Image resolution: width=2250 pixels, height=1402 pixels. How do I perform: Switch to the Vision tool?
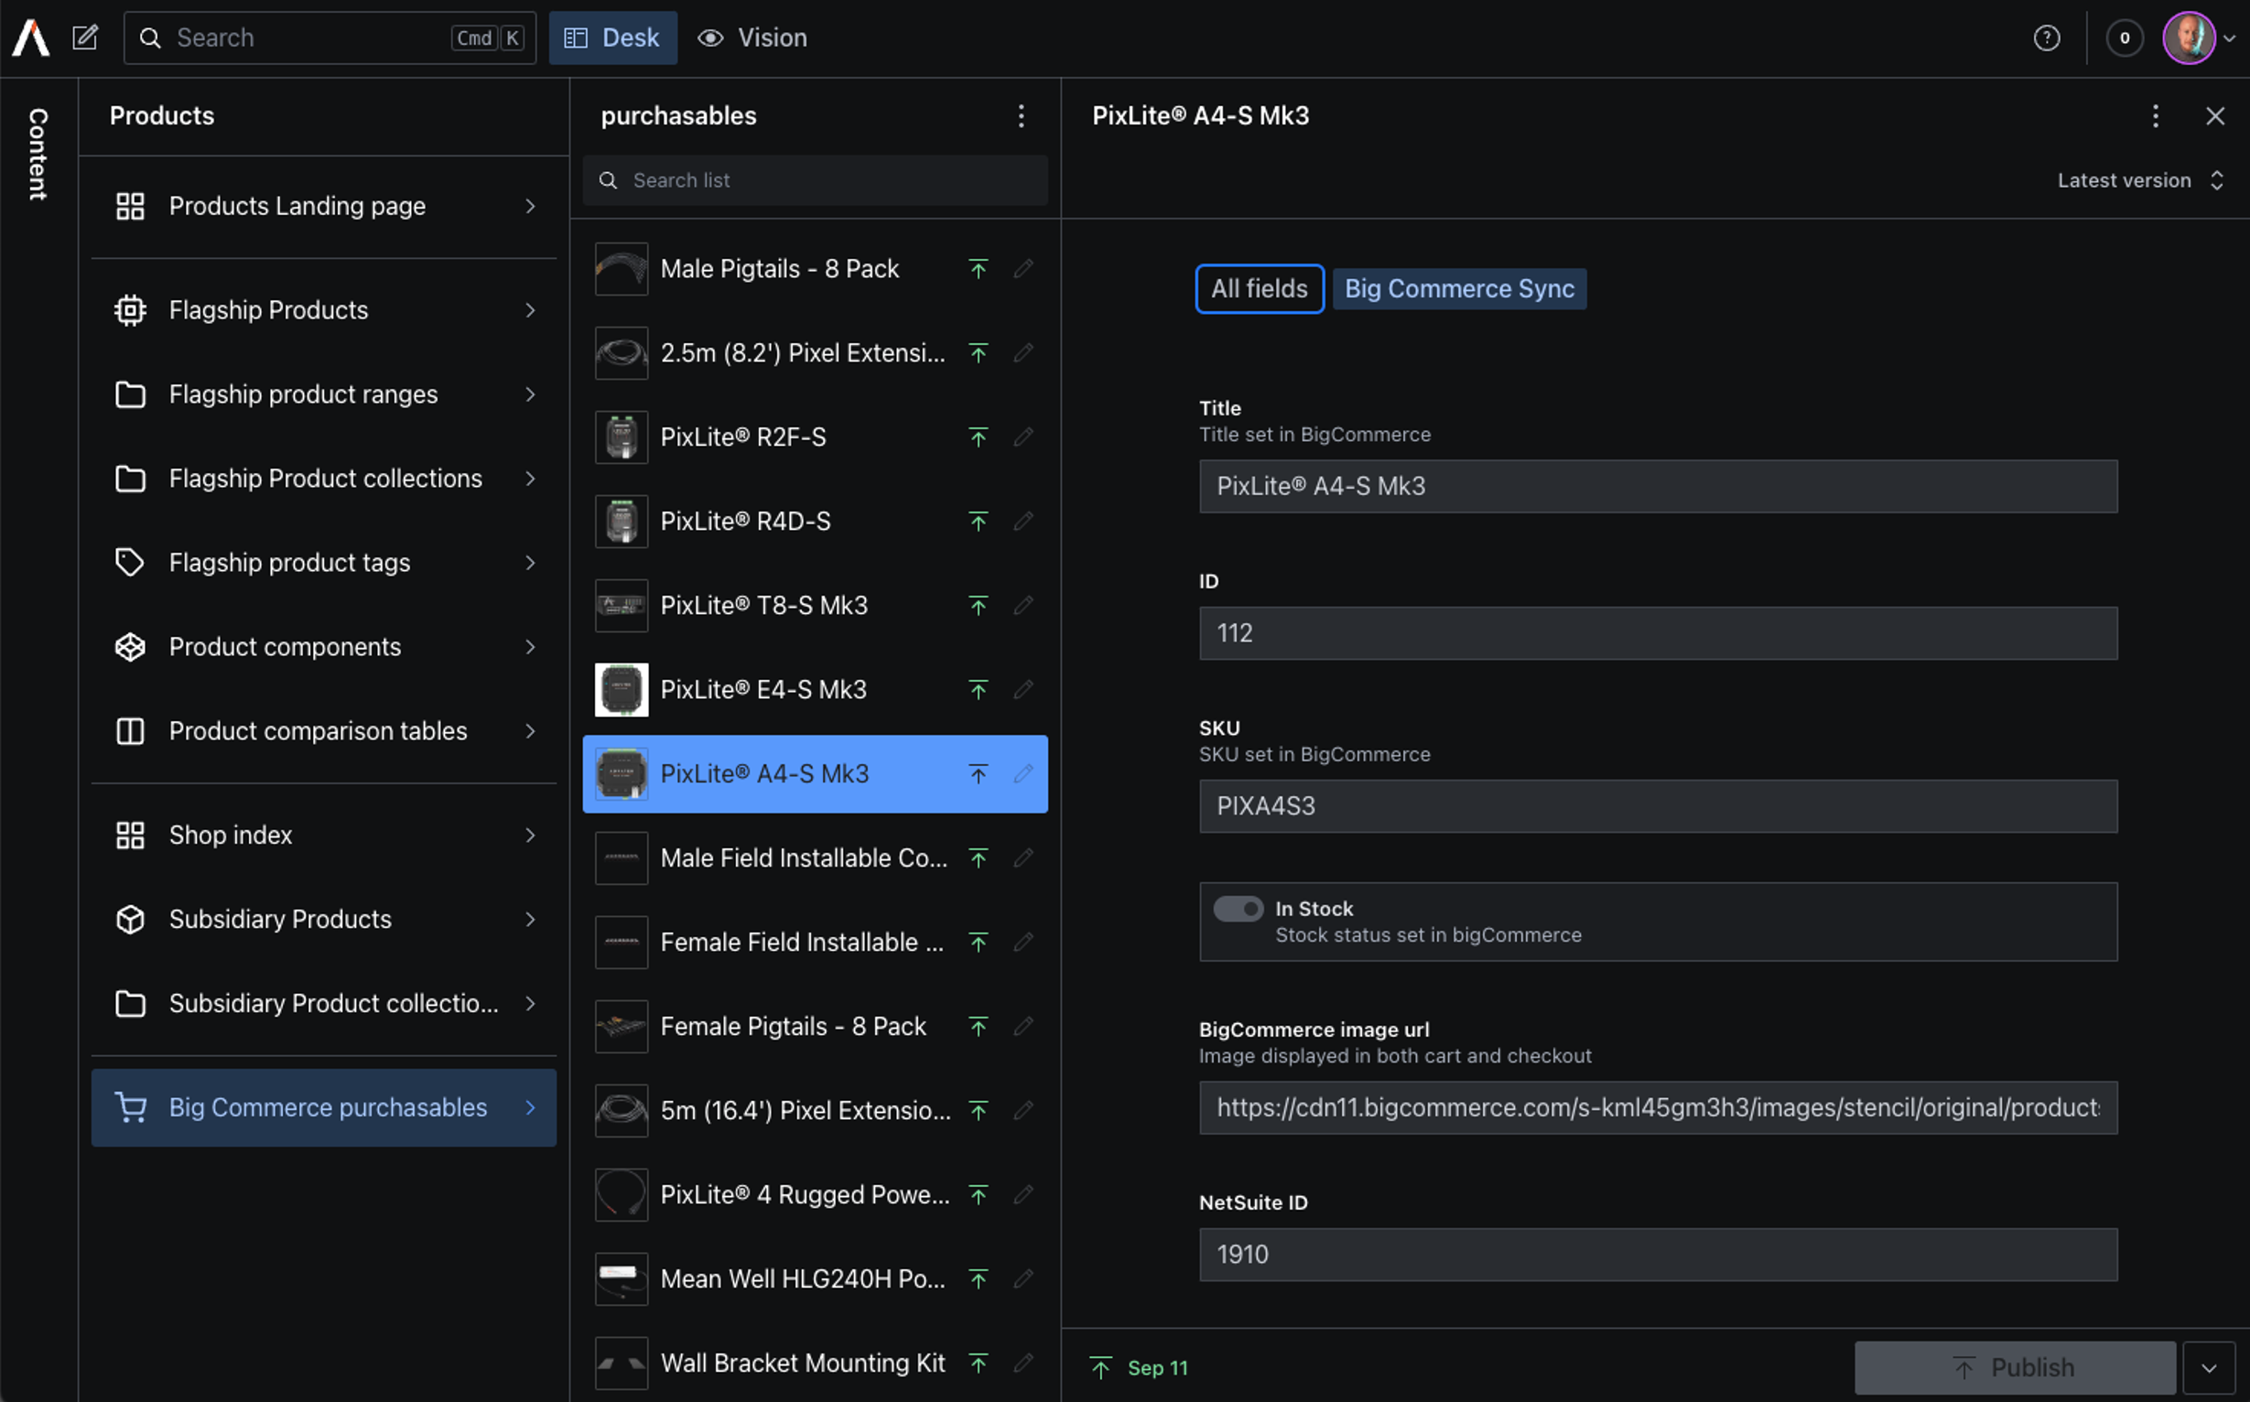(x=753, y=38)
